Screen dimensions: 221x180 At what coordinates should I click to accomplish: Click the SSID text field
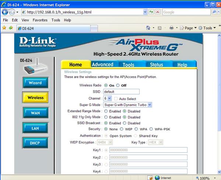click(x=121, y=92)
